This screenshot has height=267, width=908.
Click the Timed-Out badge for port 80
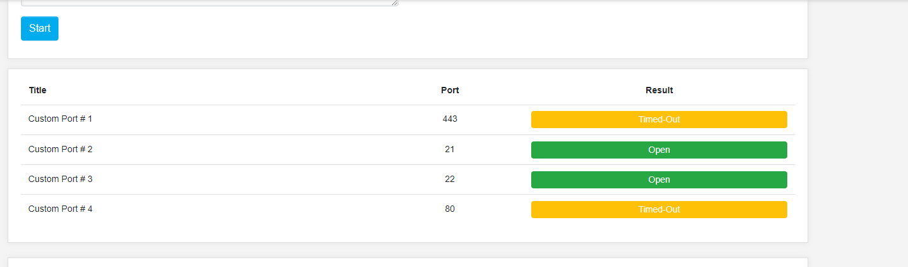click(659, 209)
